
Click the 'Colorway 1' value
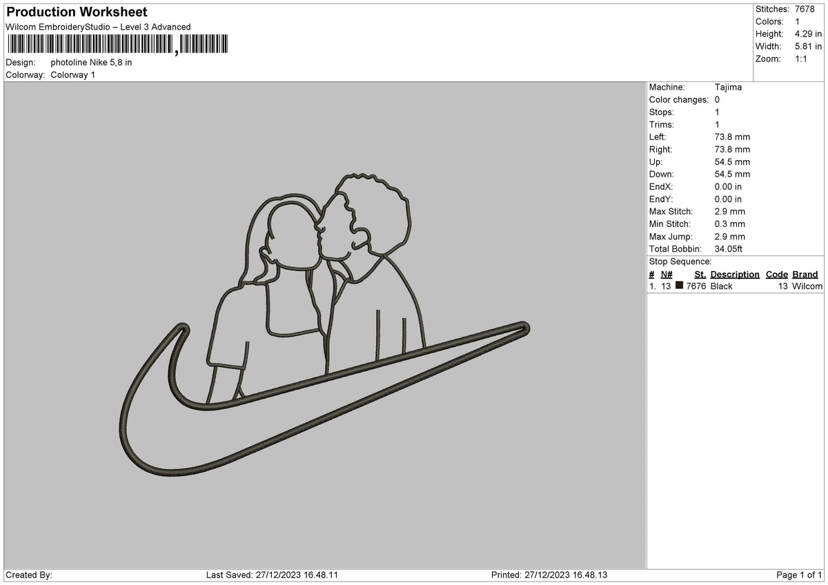(x=73, y=75)
